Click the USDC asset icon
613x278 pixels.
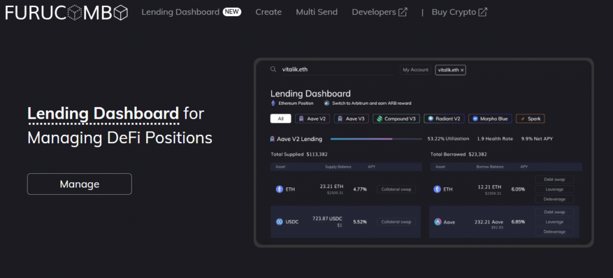(279, 222)
